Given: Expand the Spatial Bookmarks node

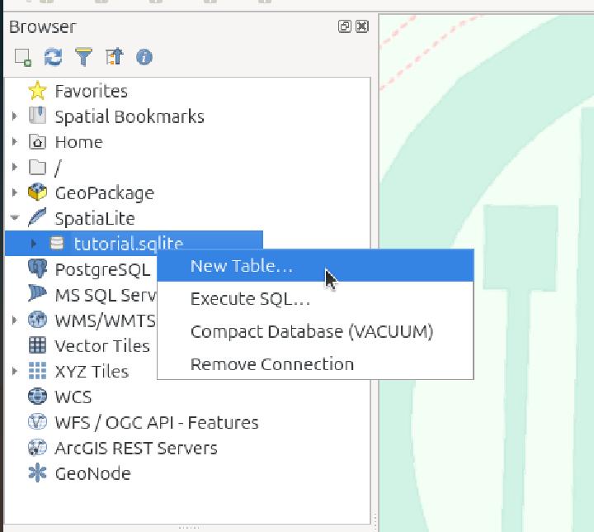Looking at the screenshot, I should (x=15, y=116).
